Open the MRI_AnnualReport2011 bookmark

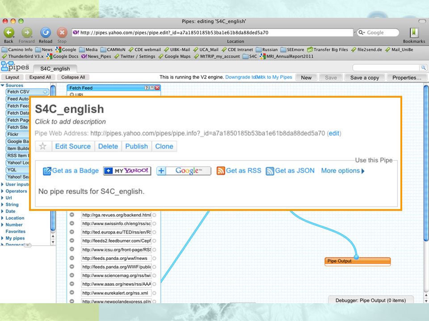286,57
